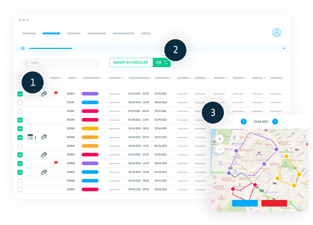Select ID 736493 in the table
The height and width of the screenshot is (225, 313).
pyautogui.click(x=70, y=155)
